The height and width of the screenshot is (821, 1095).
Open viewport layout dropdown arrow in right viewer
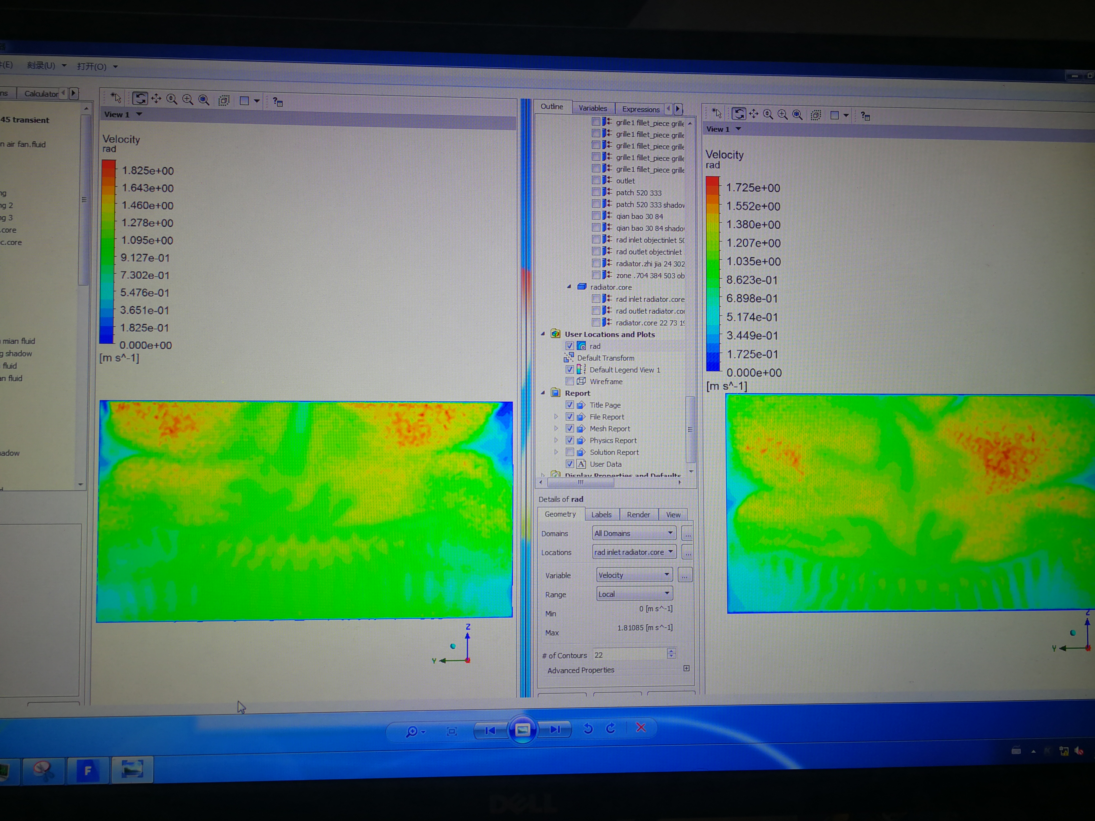coord(846,116)
